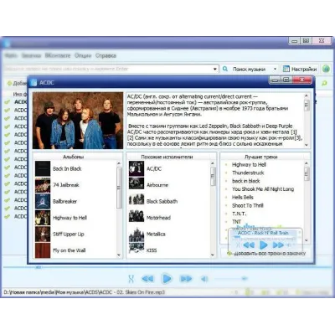
Task: Click the magnifier search icon
Action: point(225,69)
